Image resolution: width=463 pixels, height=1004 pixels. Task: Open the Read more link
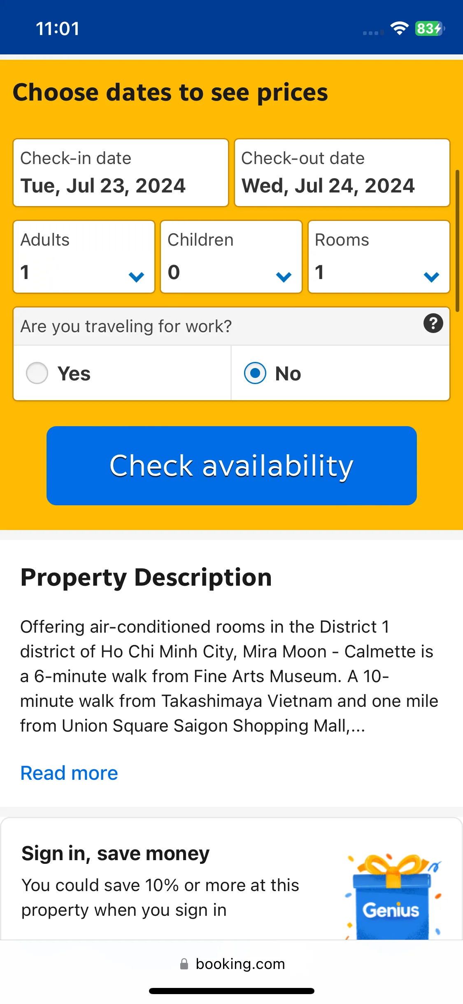(x=69, y=773)
